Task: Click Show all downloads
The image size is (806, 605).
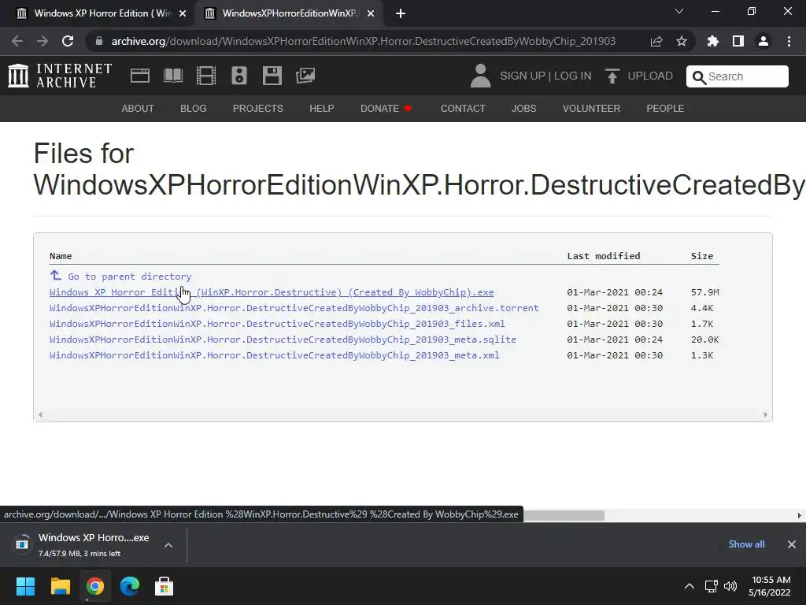Action: click(746, 544)
